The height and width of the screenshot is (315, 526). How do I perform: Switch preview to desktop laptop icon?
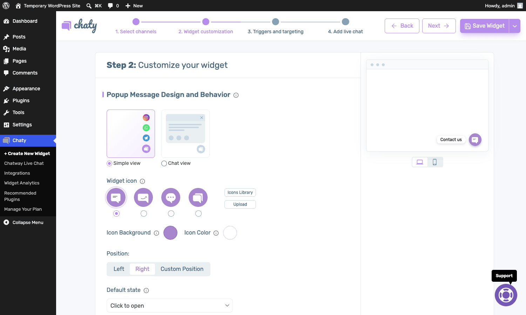tap(420, 162)
